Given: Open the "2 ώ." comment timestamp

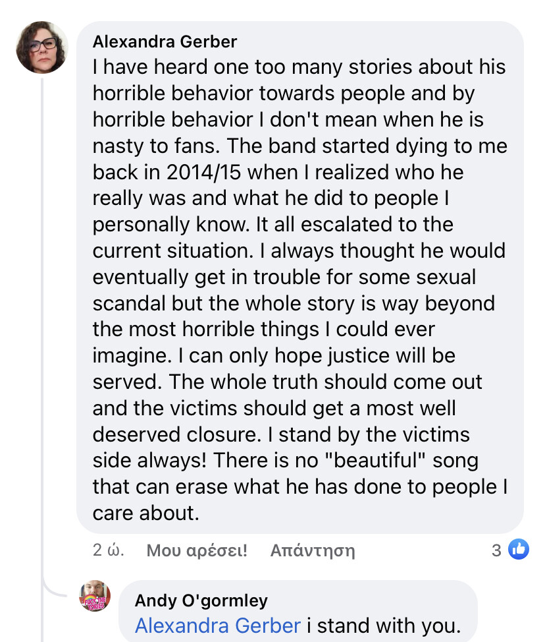Looking at the screenshot, I should [x=109, y=550].
